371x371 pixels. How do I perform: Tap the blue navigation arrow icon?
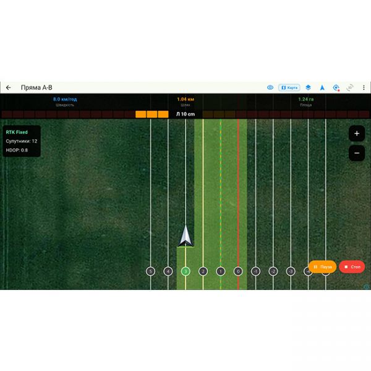pos(322,88)
